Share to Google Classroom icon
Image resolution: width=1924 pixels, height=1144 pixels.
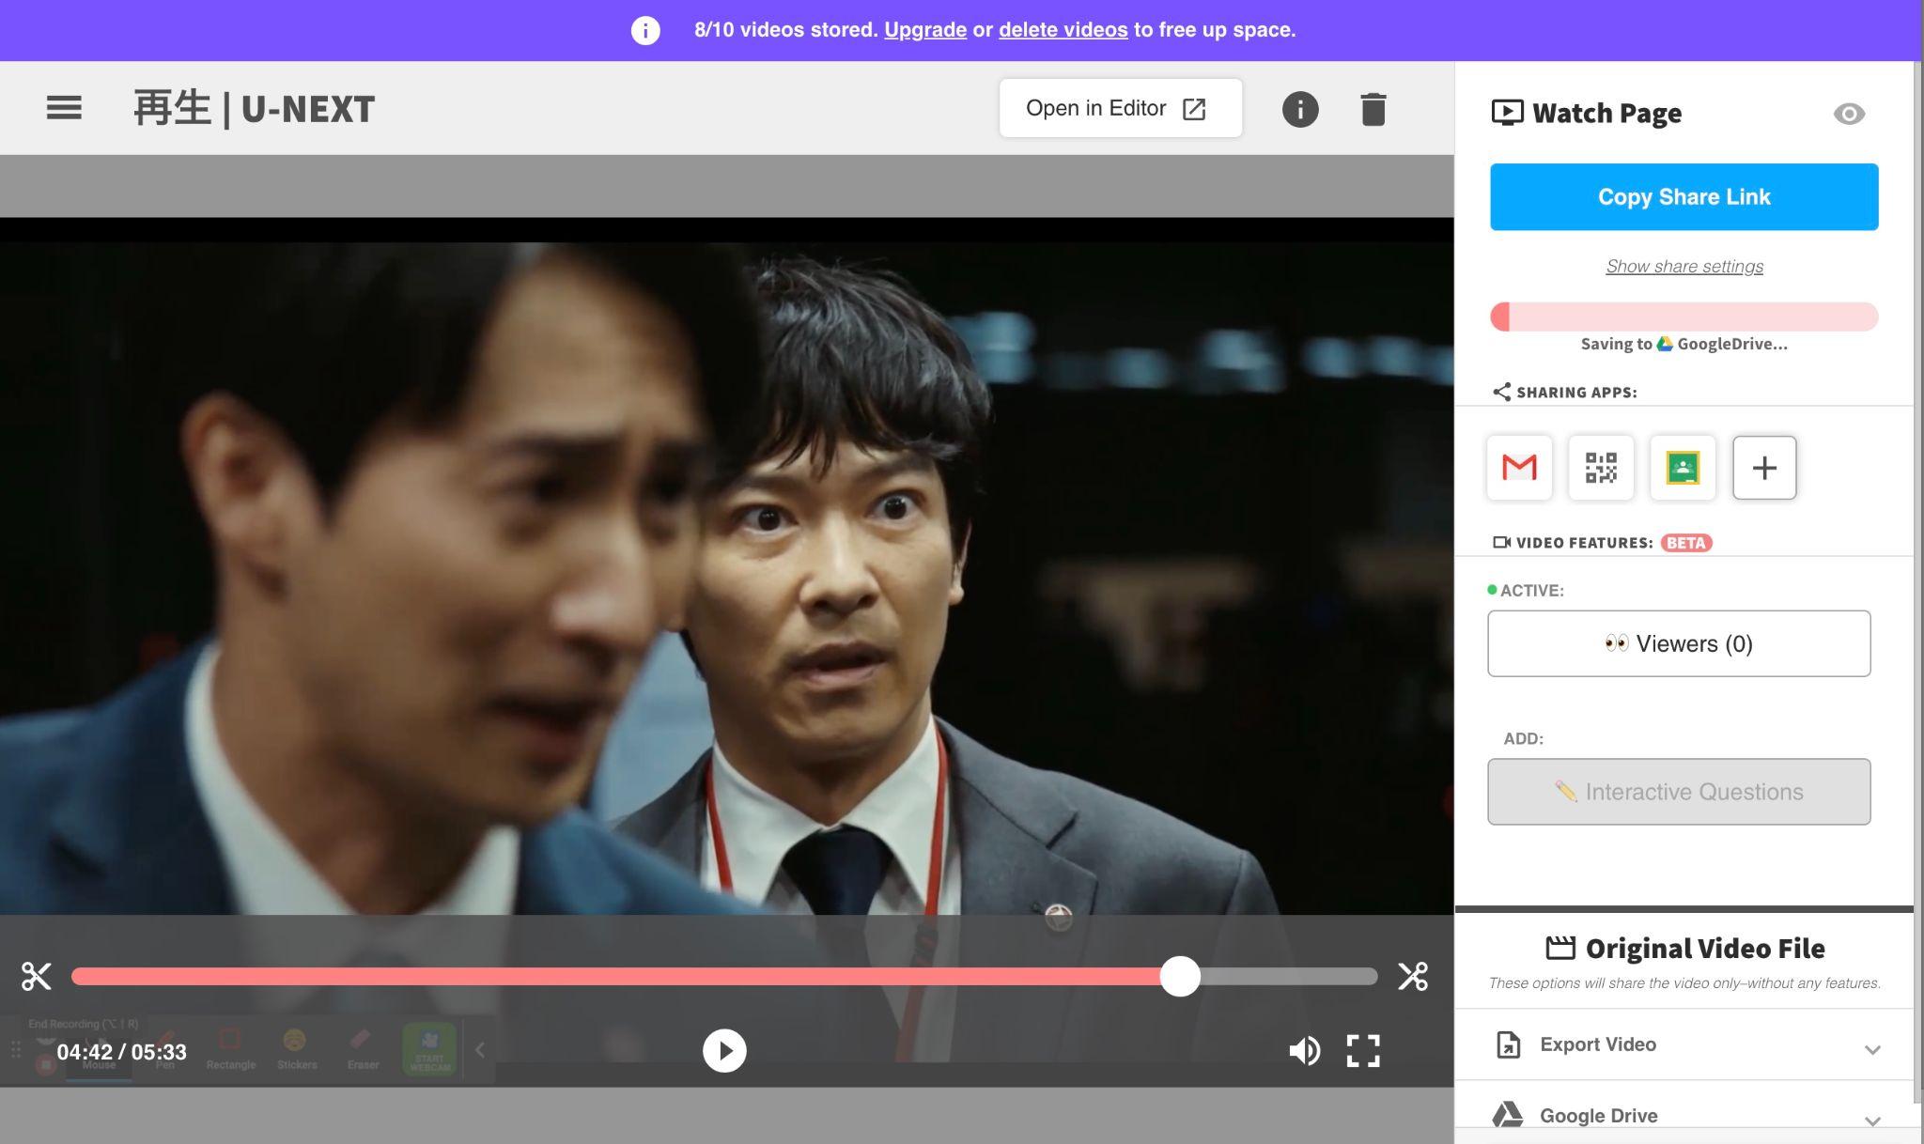pos(1683,467)
